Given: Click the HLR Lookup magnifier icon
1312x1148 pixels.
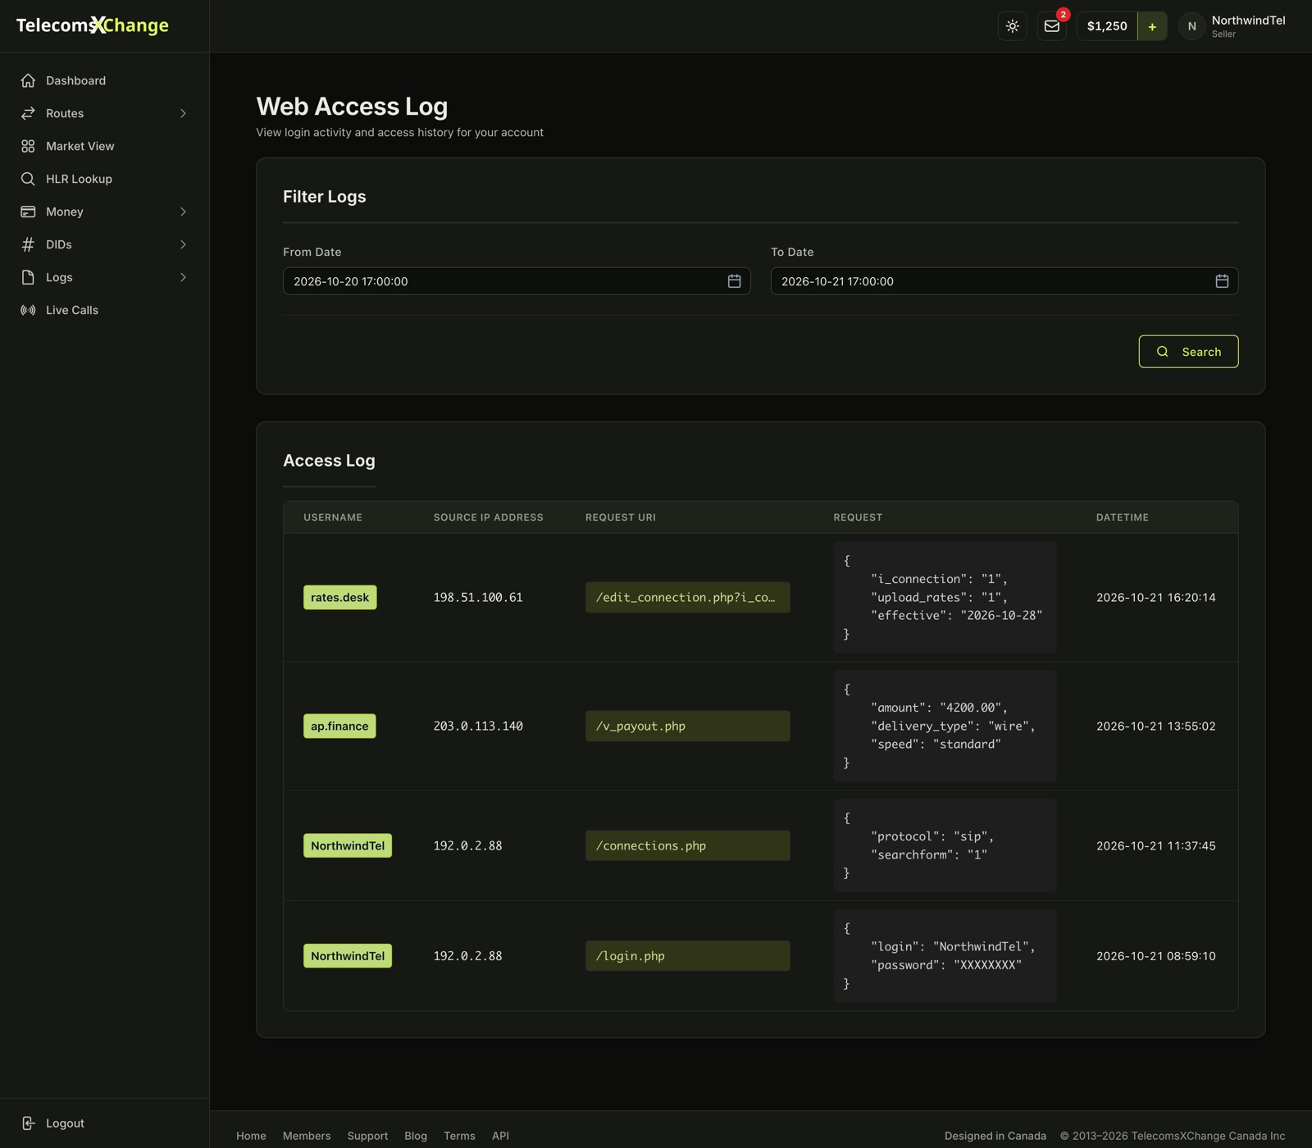Looking at the screenshot, I should coord(28,179).
